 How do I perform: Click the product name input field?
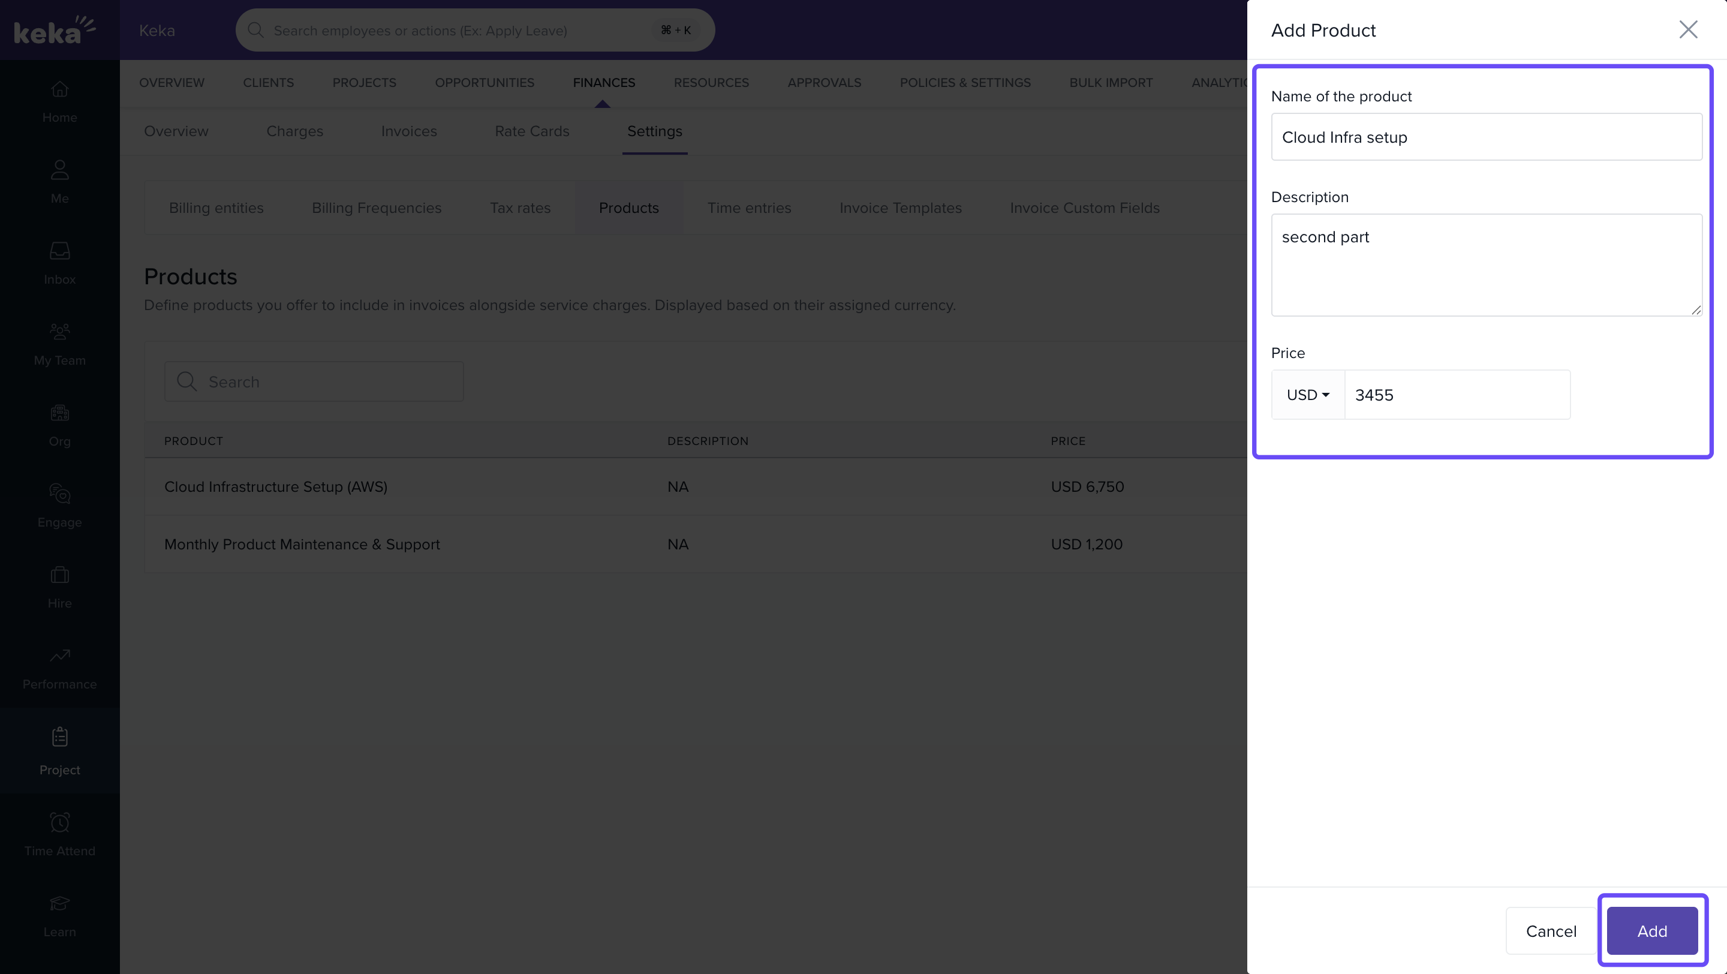tap(1486, 137)
